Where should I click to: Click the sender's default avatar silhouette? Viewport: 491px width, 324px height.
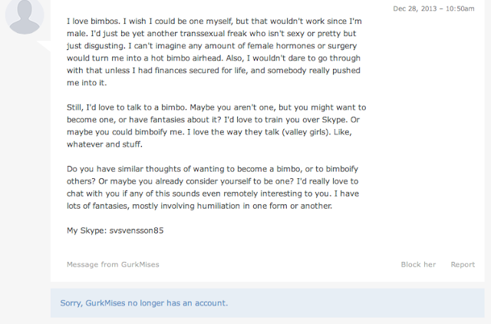tap(23, 17)
